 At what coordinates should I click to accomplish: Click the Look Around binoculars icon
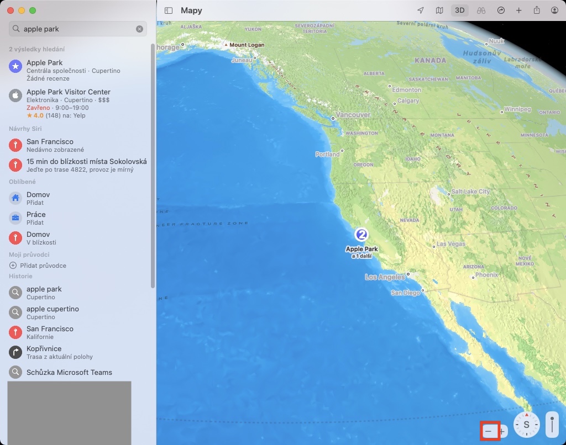pos(481,10)
